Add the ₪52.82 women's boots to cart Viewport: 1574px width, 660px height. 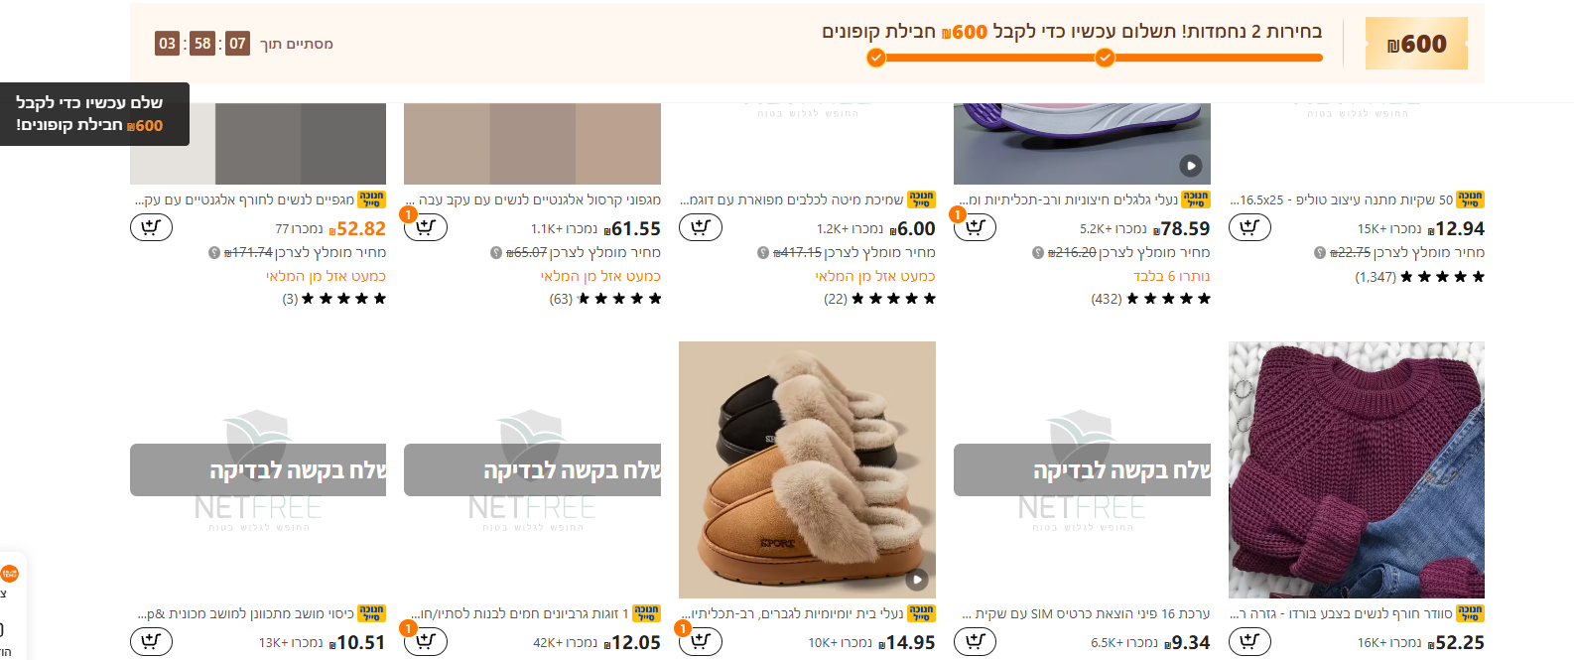151,227
